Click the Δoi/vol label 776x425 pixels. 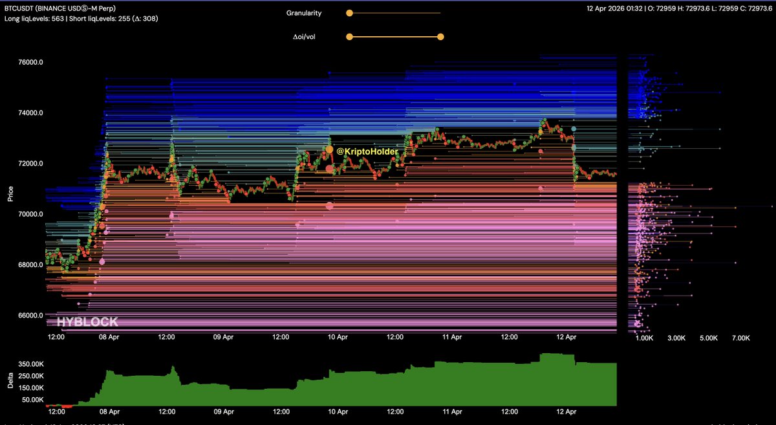point(305,37)
